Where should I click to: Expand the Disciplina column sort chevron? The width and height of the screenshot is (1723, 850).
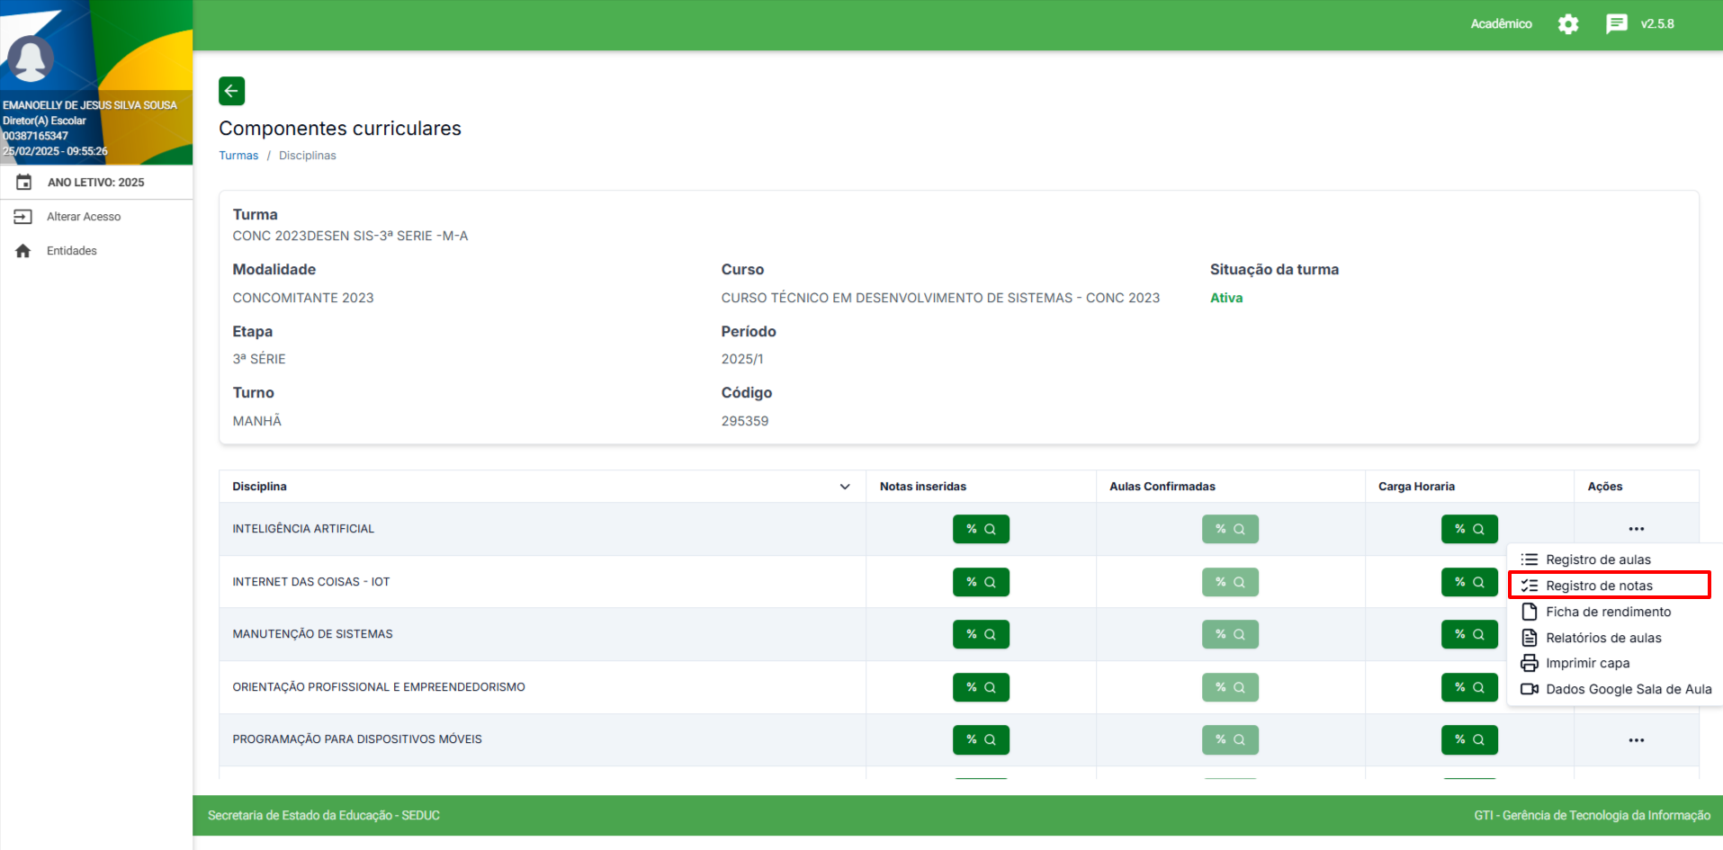click(x=845, y=487)
